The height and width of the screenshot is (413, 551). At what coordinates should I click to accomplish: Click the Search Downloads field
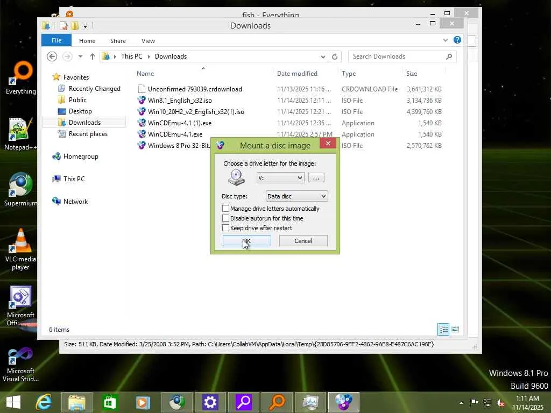(x=402, y=56)
